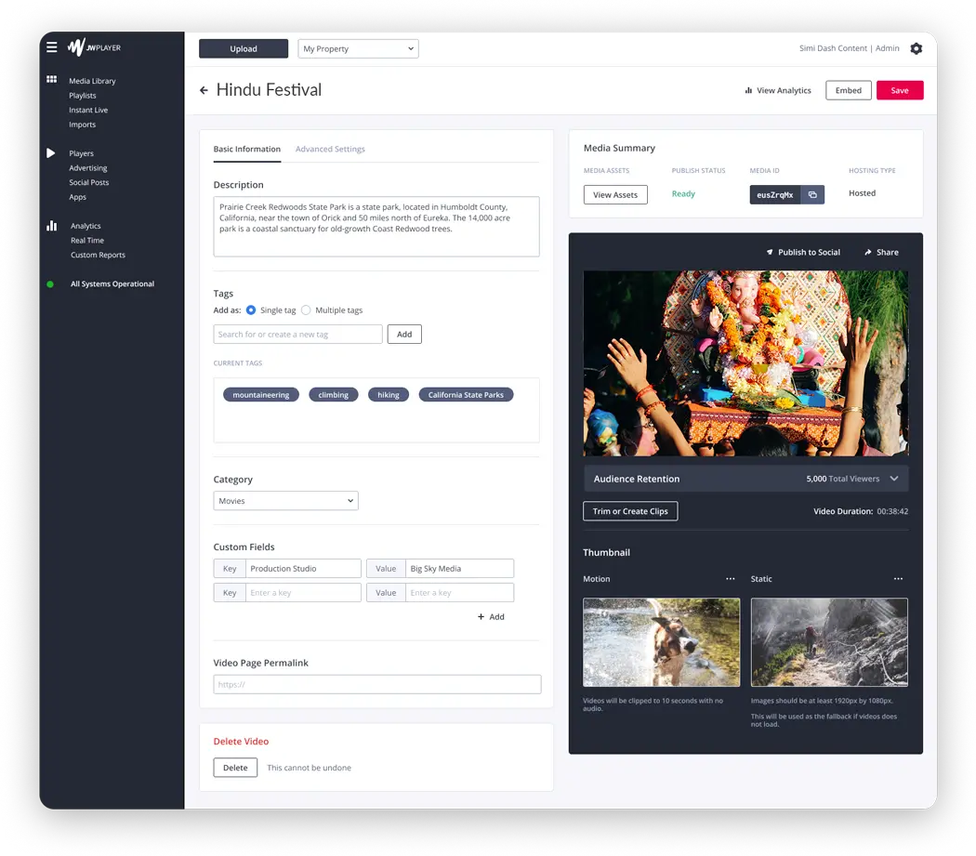Open the Static thumbnail three-dots menu
Screen dimensions: 976x856
coord(898,579)
